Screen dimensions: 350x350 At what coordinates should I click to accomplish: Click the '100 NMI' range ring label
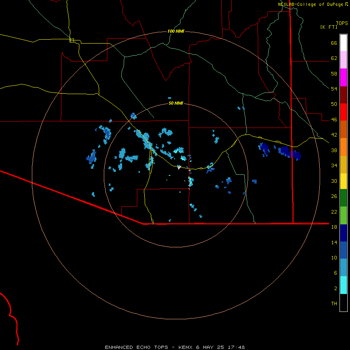(176, 31)
